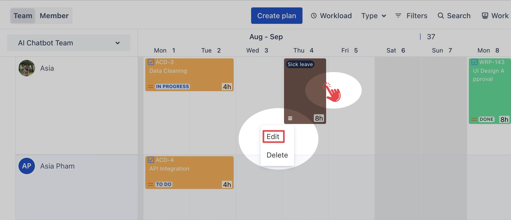This screenshot has height=220, width=511.
Task: Click the IN PROGRESS status badge
Action: (172, 87)
